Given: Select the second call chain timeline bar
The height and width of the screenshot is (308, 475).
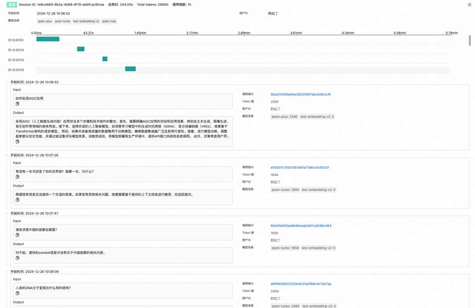Looking at the screenshot, I should pos(80,49).
